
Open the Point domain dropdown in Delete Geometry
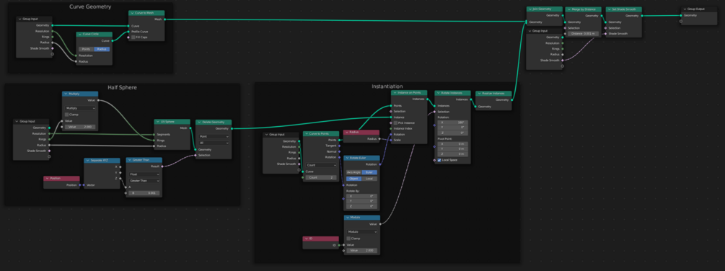[x=214, y=137]
